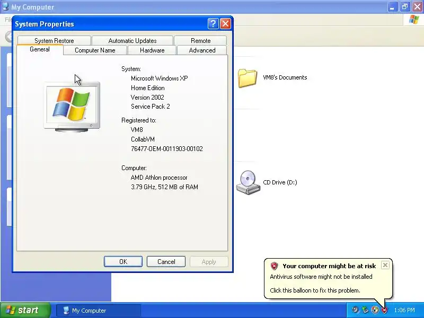Open the Hardware tab

[x=152, y=50]
